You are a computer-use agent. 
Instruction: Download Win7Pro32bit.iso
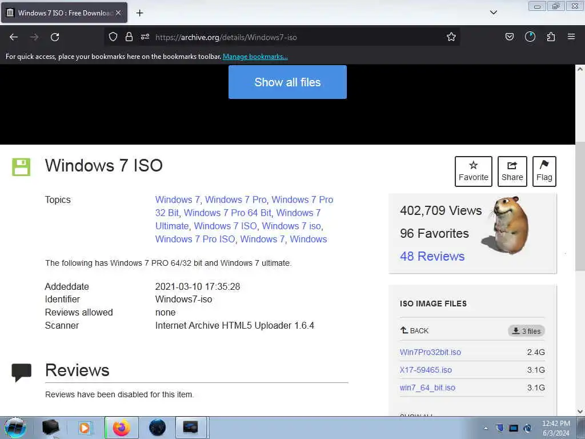click(x=430, y=352)
